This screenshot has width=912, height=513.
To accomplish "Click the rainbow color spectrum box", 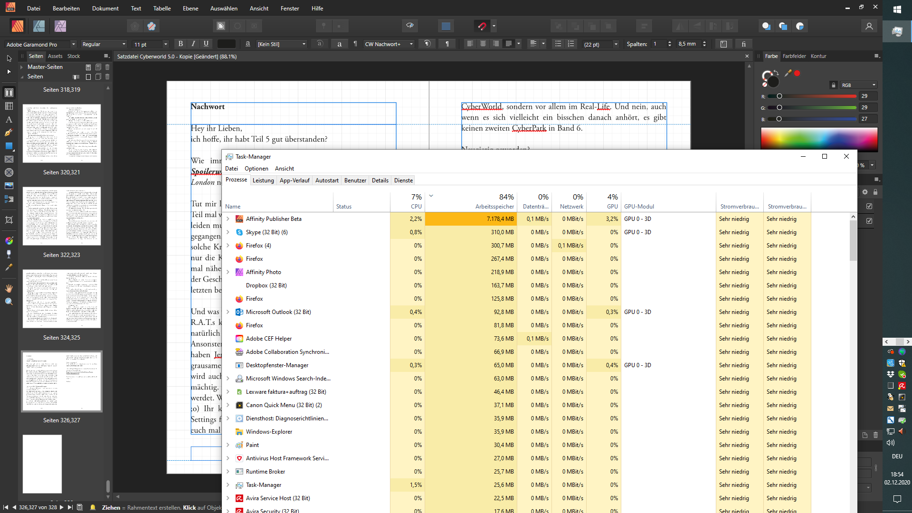I will tap(819, 139).
